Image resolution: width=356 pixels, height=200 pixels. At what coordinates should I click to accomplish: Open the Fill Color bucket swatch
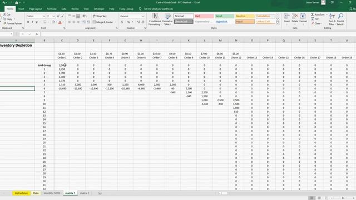(x=53, y=22)
